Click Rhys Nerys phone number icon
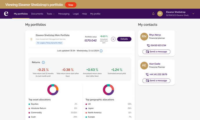The height and width of the screenshot is (120, 200). click(148, 46)
